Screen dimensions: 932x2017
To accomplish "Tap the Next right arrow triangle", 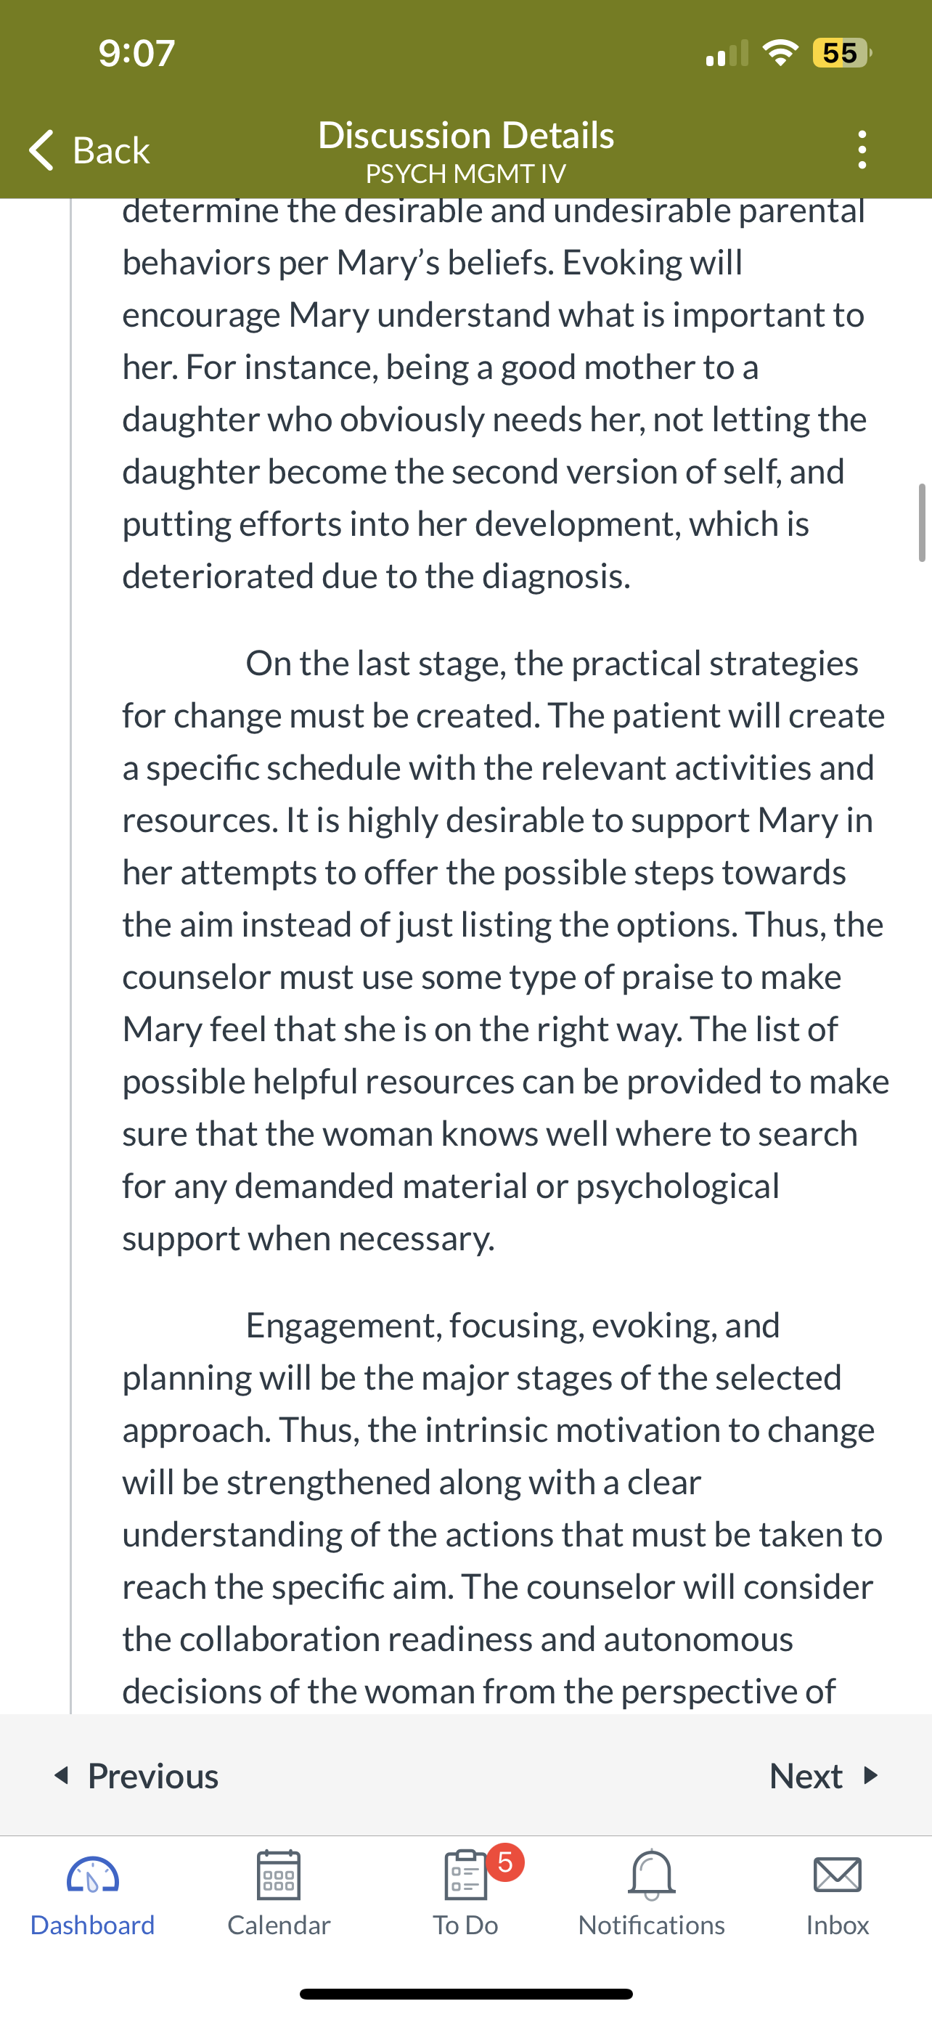I will coord(871,1775).
